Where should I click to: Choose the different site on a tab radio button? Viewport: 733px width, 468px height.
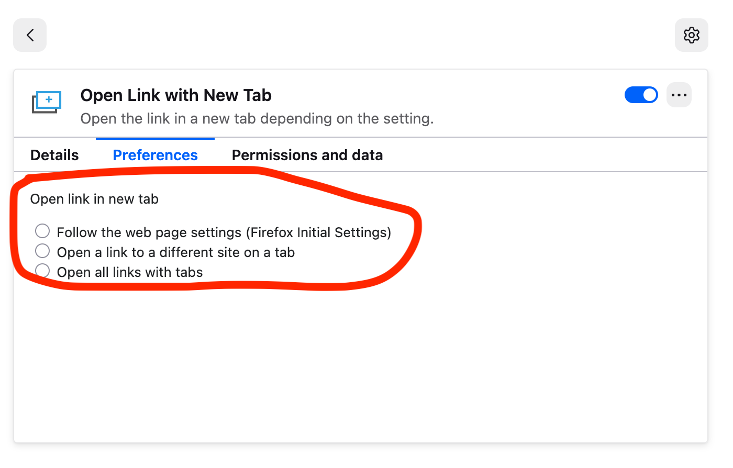(x=42, y=251)
